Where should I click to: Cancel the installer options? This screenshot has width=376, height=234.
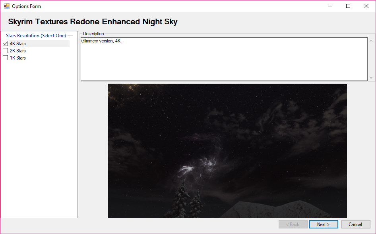click(x=355, y=224)
